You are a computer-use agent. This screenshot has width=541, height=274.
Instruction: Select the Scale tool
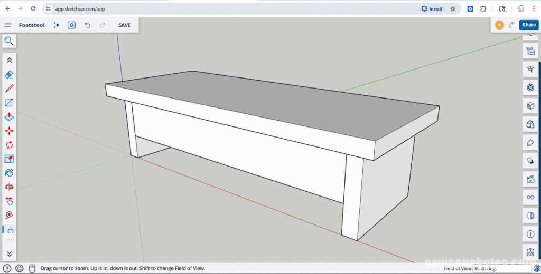pos(10,159)
